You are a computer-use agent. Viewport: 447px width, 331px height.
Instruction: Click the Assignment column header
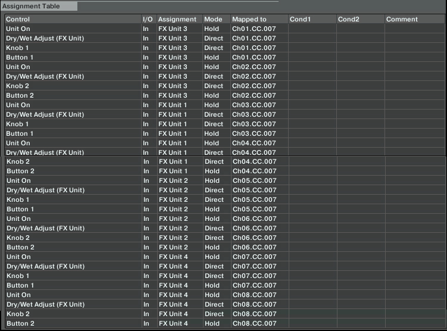[x=179, y=19]
